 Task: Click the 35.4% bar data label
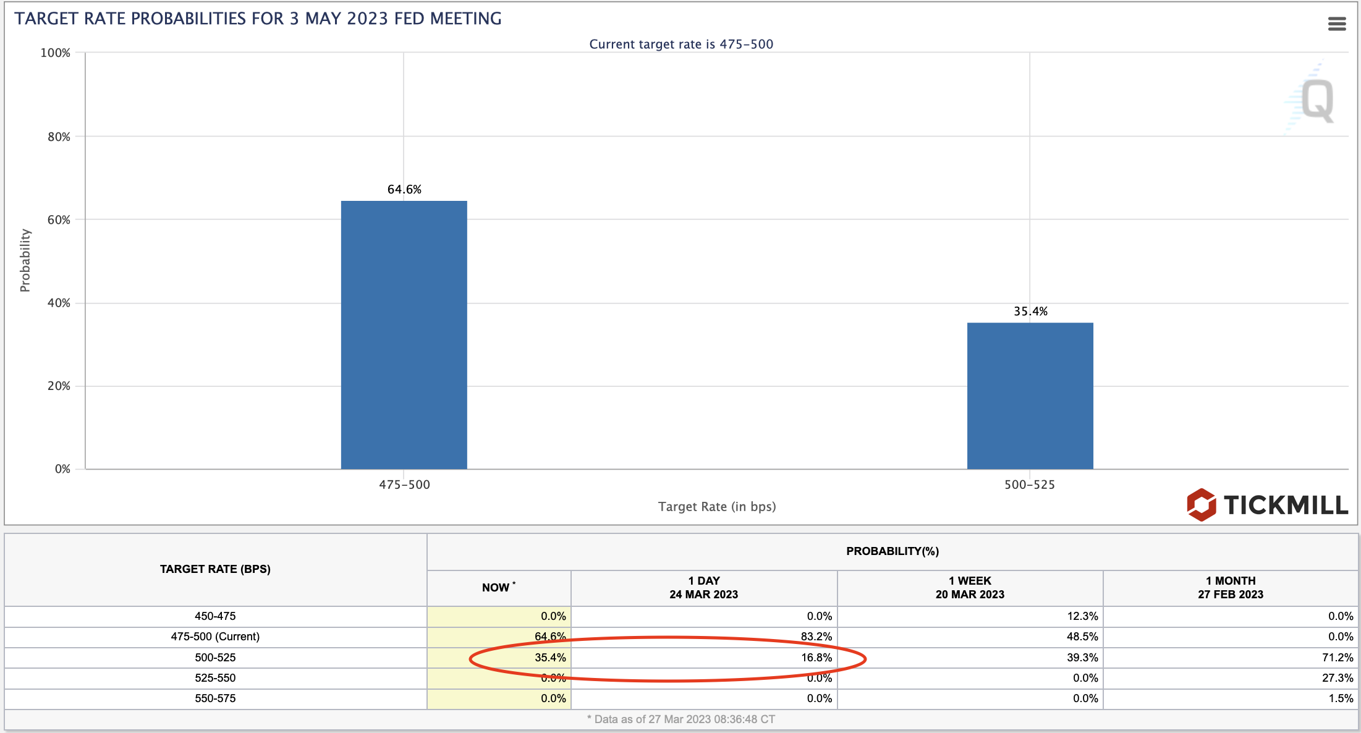1030,311
